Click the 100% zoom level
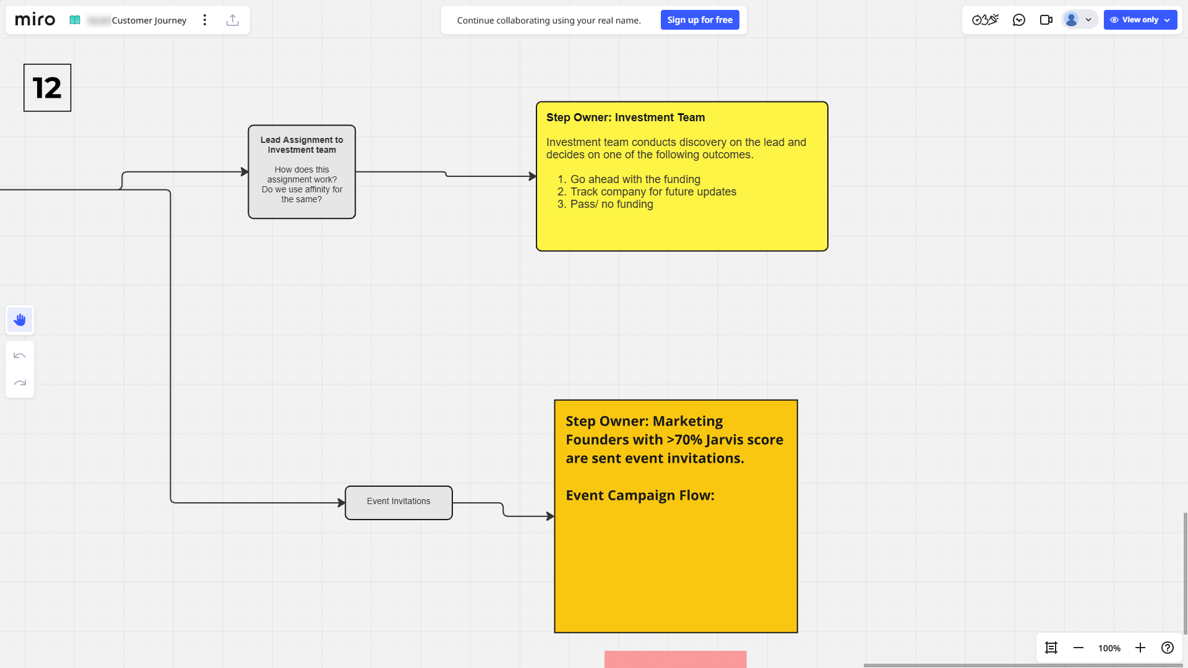Viewport: 1188px width, 668px height. (x=1109, y=648)
